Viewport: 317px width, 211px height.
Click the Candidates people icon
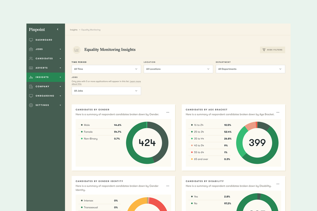[31, 58]
